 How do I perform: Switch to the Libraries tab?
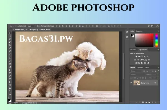click(x=133, y=50)
